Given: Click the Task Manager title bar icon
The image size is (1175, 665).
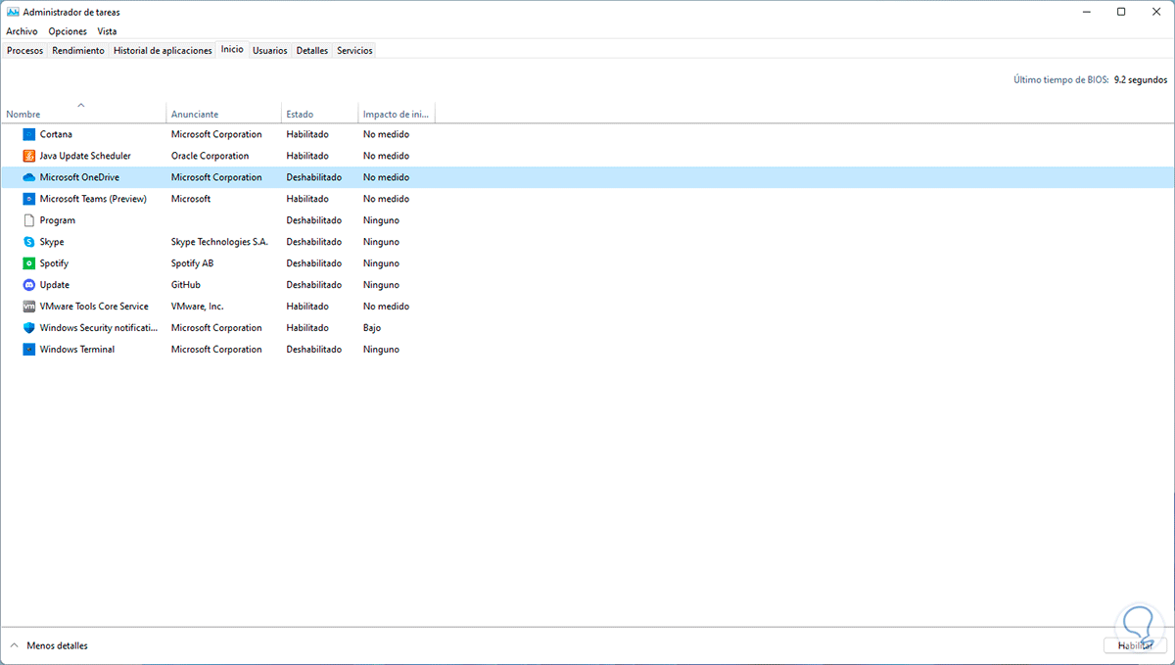Looking at the screenshot, I should (x=13, y=12).
